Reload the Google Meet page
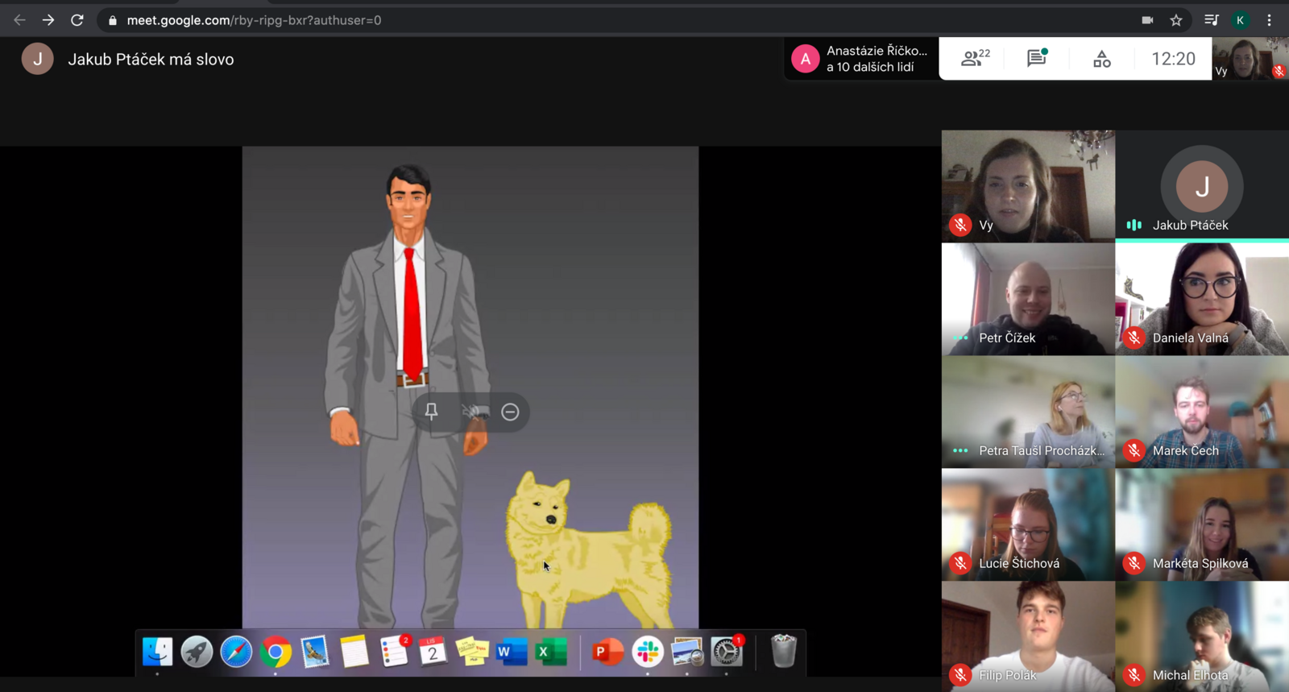This screenshot has width=1289, height=692. point(77,20)
